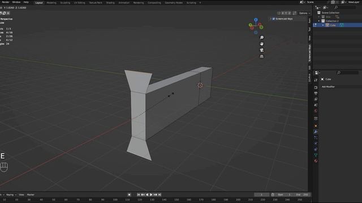Click the current frame number field

pyautogui.click(x=261, y=195)
